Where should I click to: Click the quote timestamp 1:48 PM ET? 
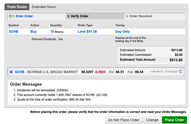pos(164,72)
